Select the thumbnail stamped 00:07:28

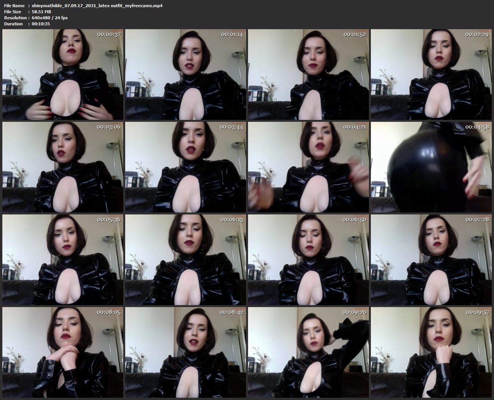[431, 260]
